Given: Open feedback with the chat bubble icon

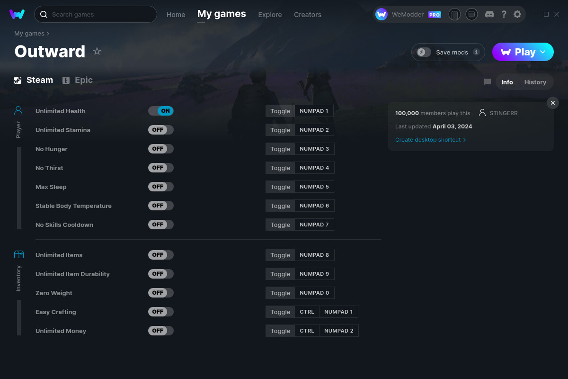Looking at the screenshot, I should pos(487,82).
